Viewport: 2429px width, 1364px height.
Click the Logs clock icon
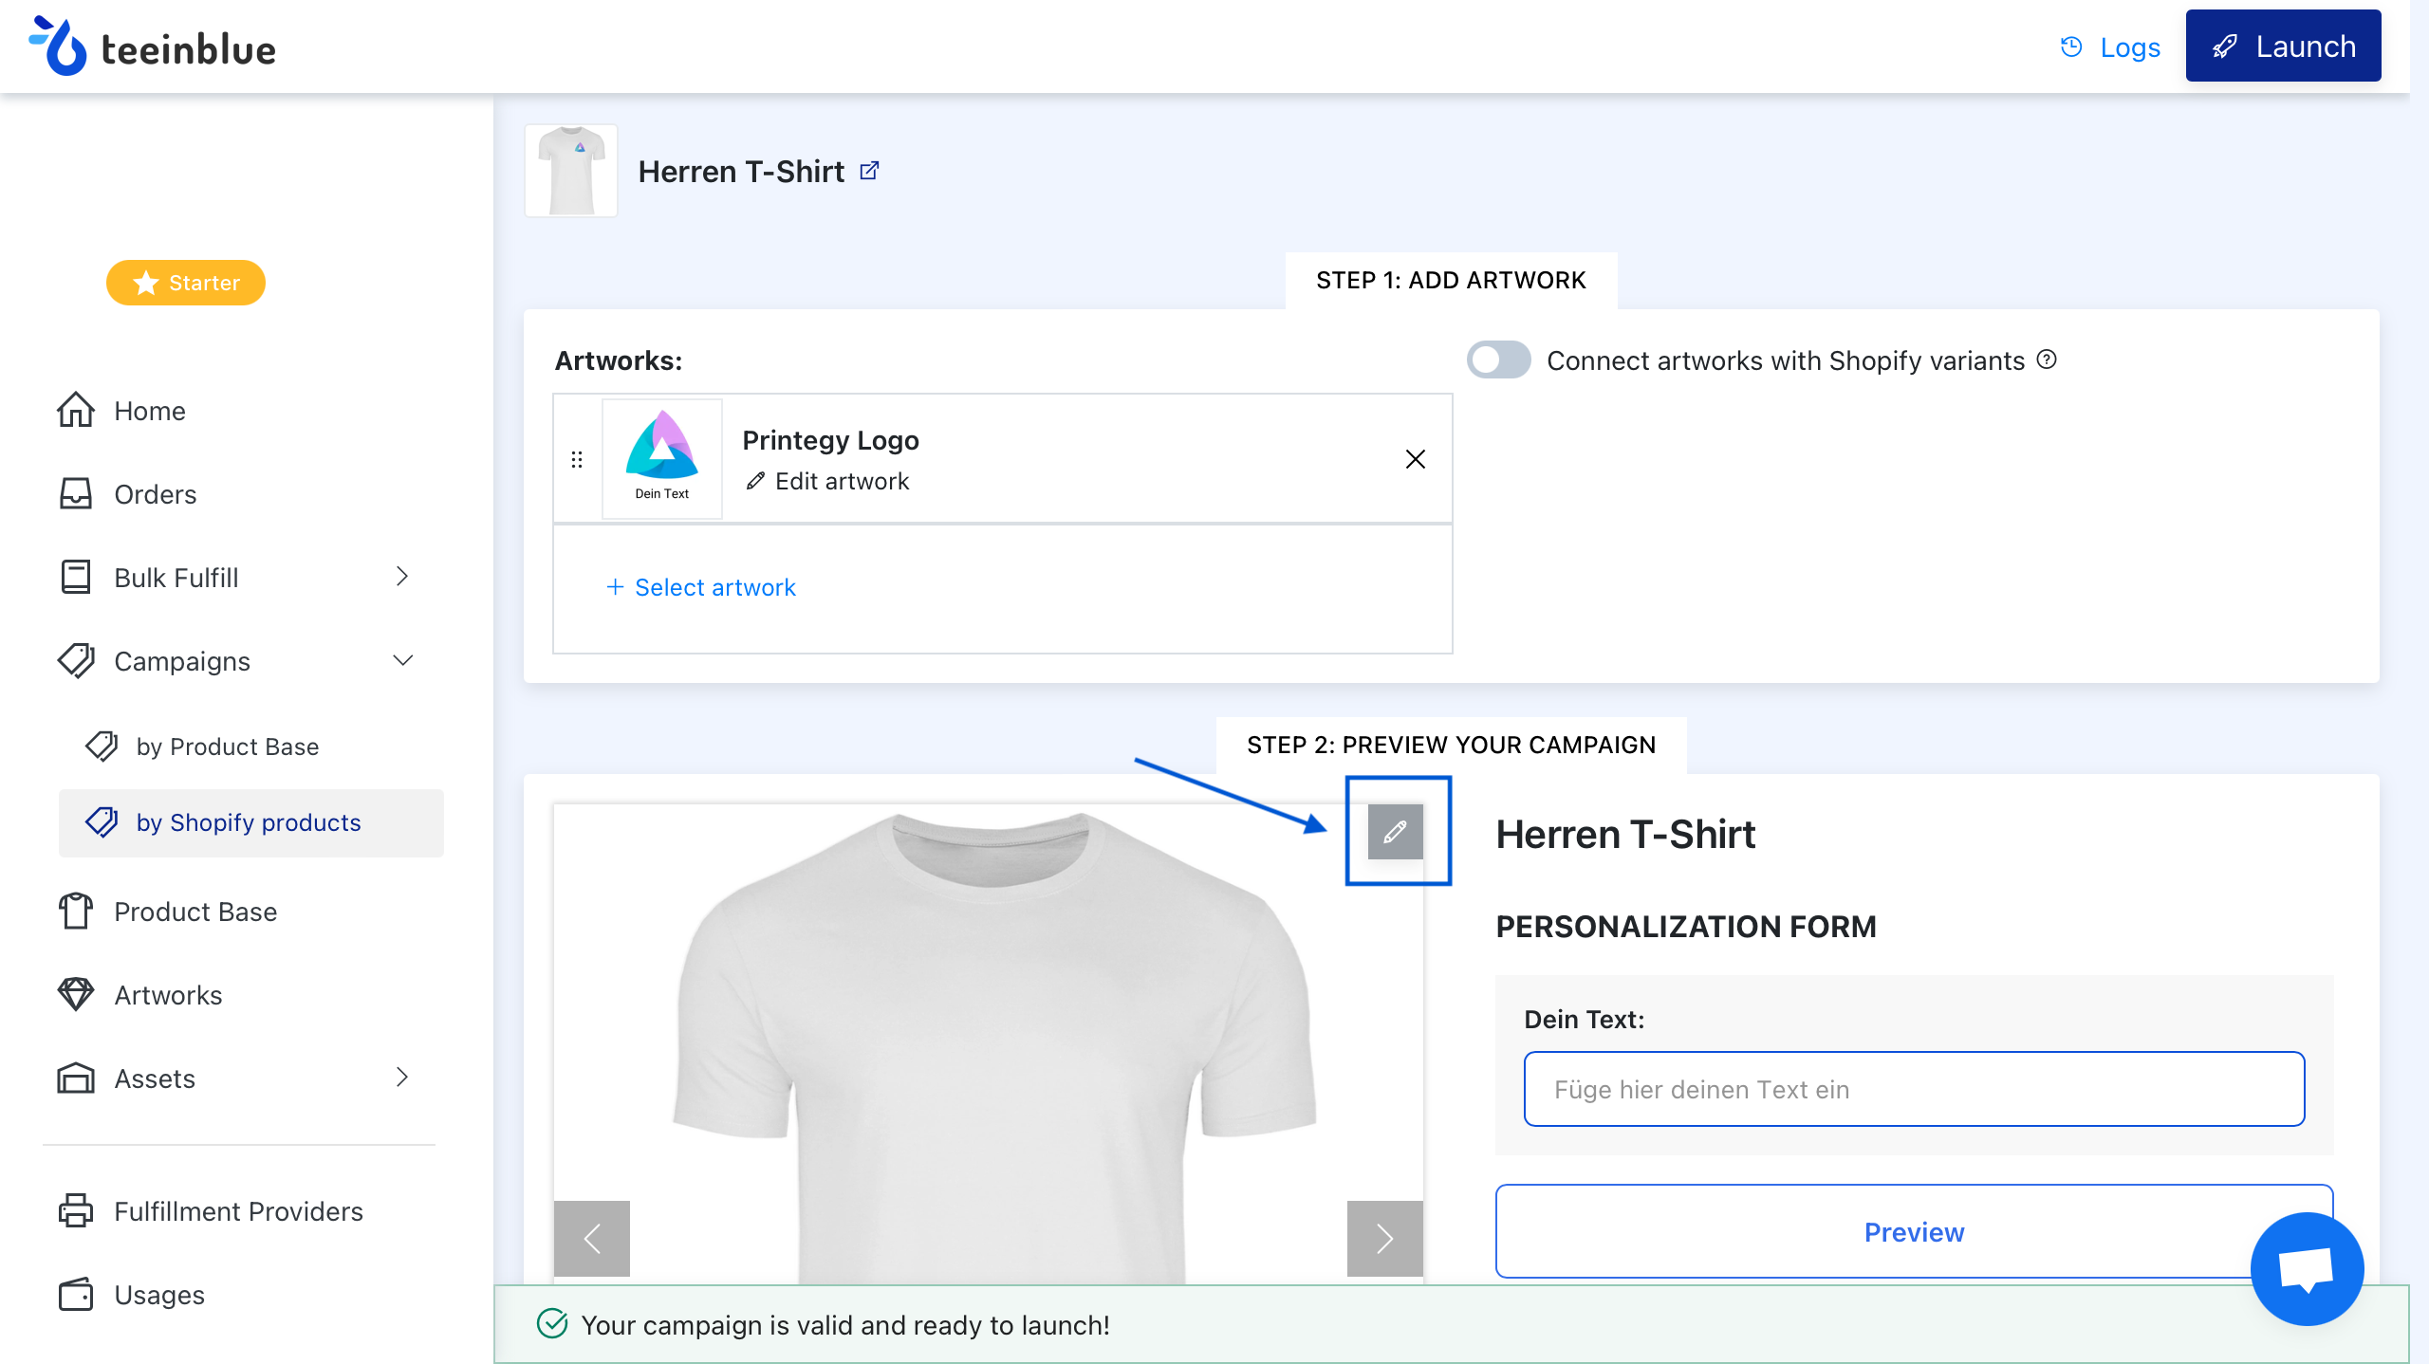click(2071, 46)
